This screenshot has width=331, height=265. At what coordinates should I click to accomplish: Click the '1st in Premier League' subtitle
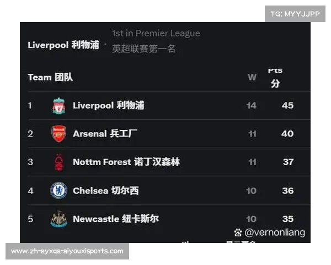pos(156,33)
